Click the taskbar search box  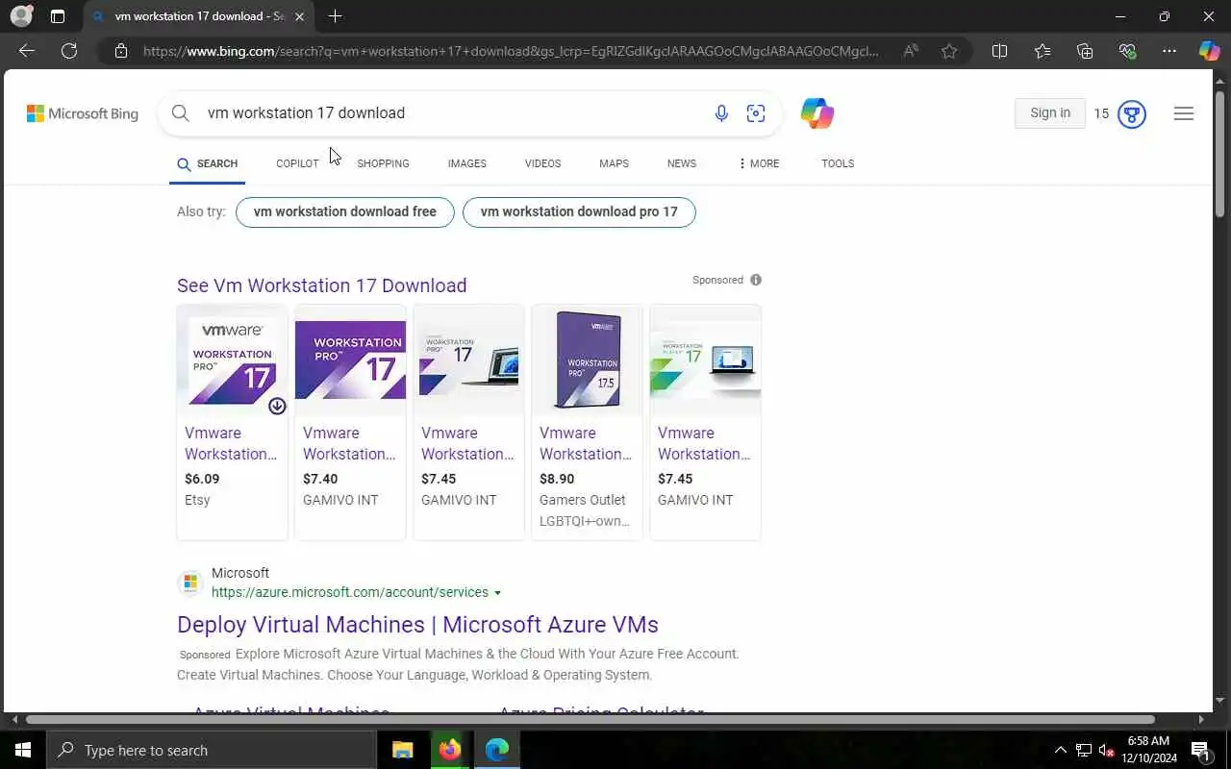[212, 750]
